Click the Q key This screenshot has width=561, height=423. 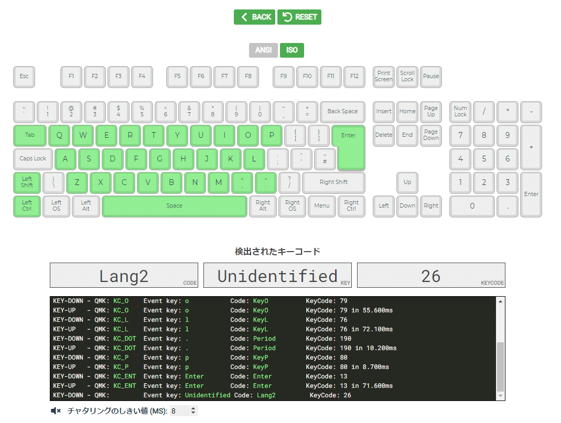pyautogui.click(x=59, y=135)
